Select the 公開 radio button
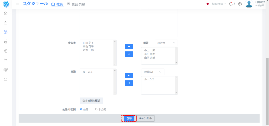The width and height of the screenshot is (269, 126). click(81, 109)
